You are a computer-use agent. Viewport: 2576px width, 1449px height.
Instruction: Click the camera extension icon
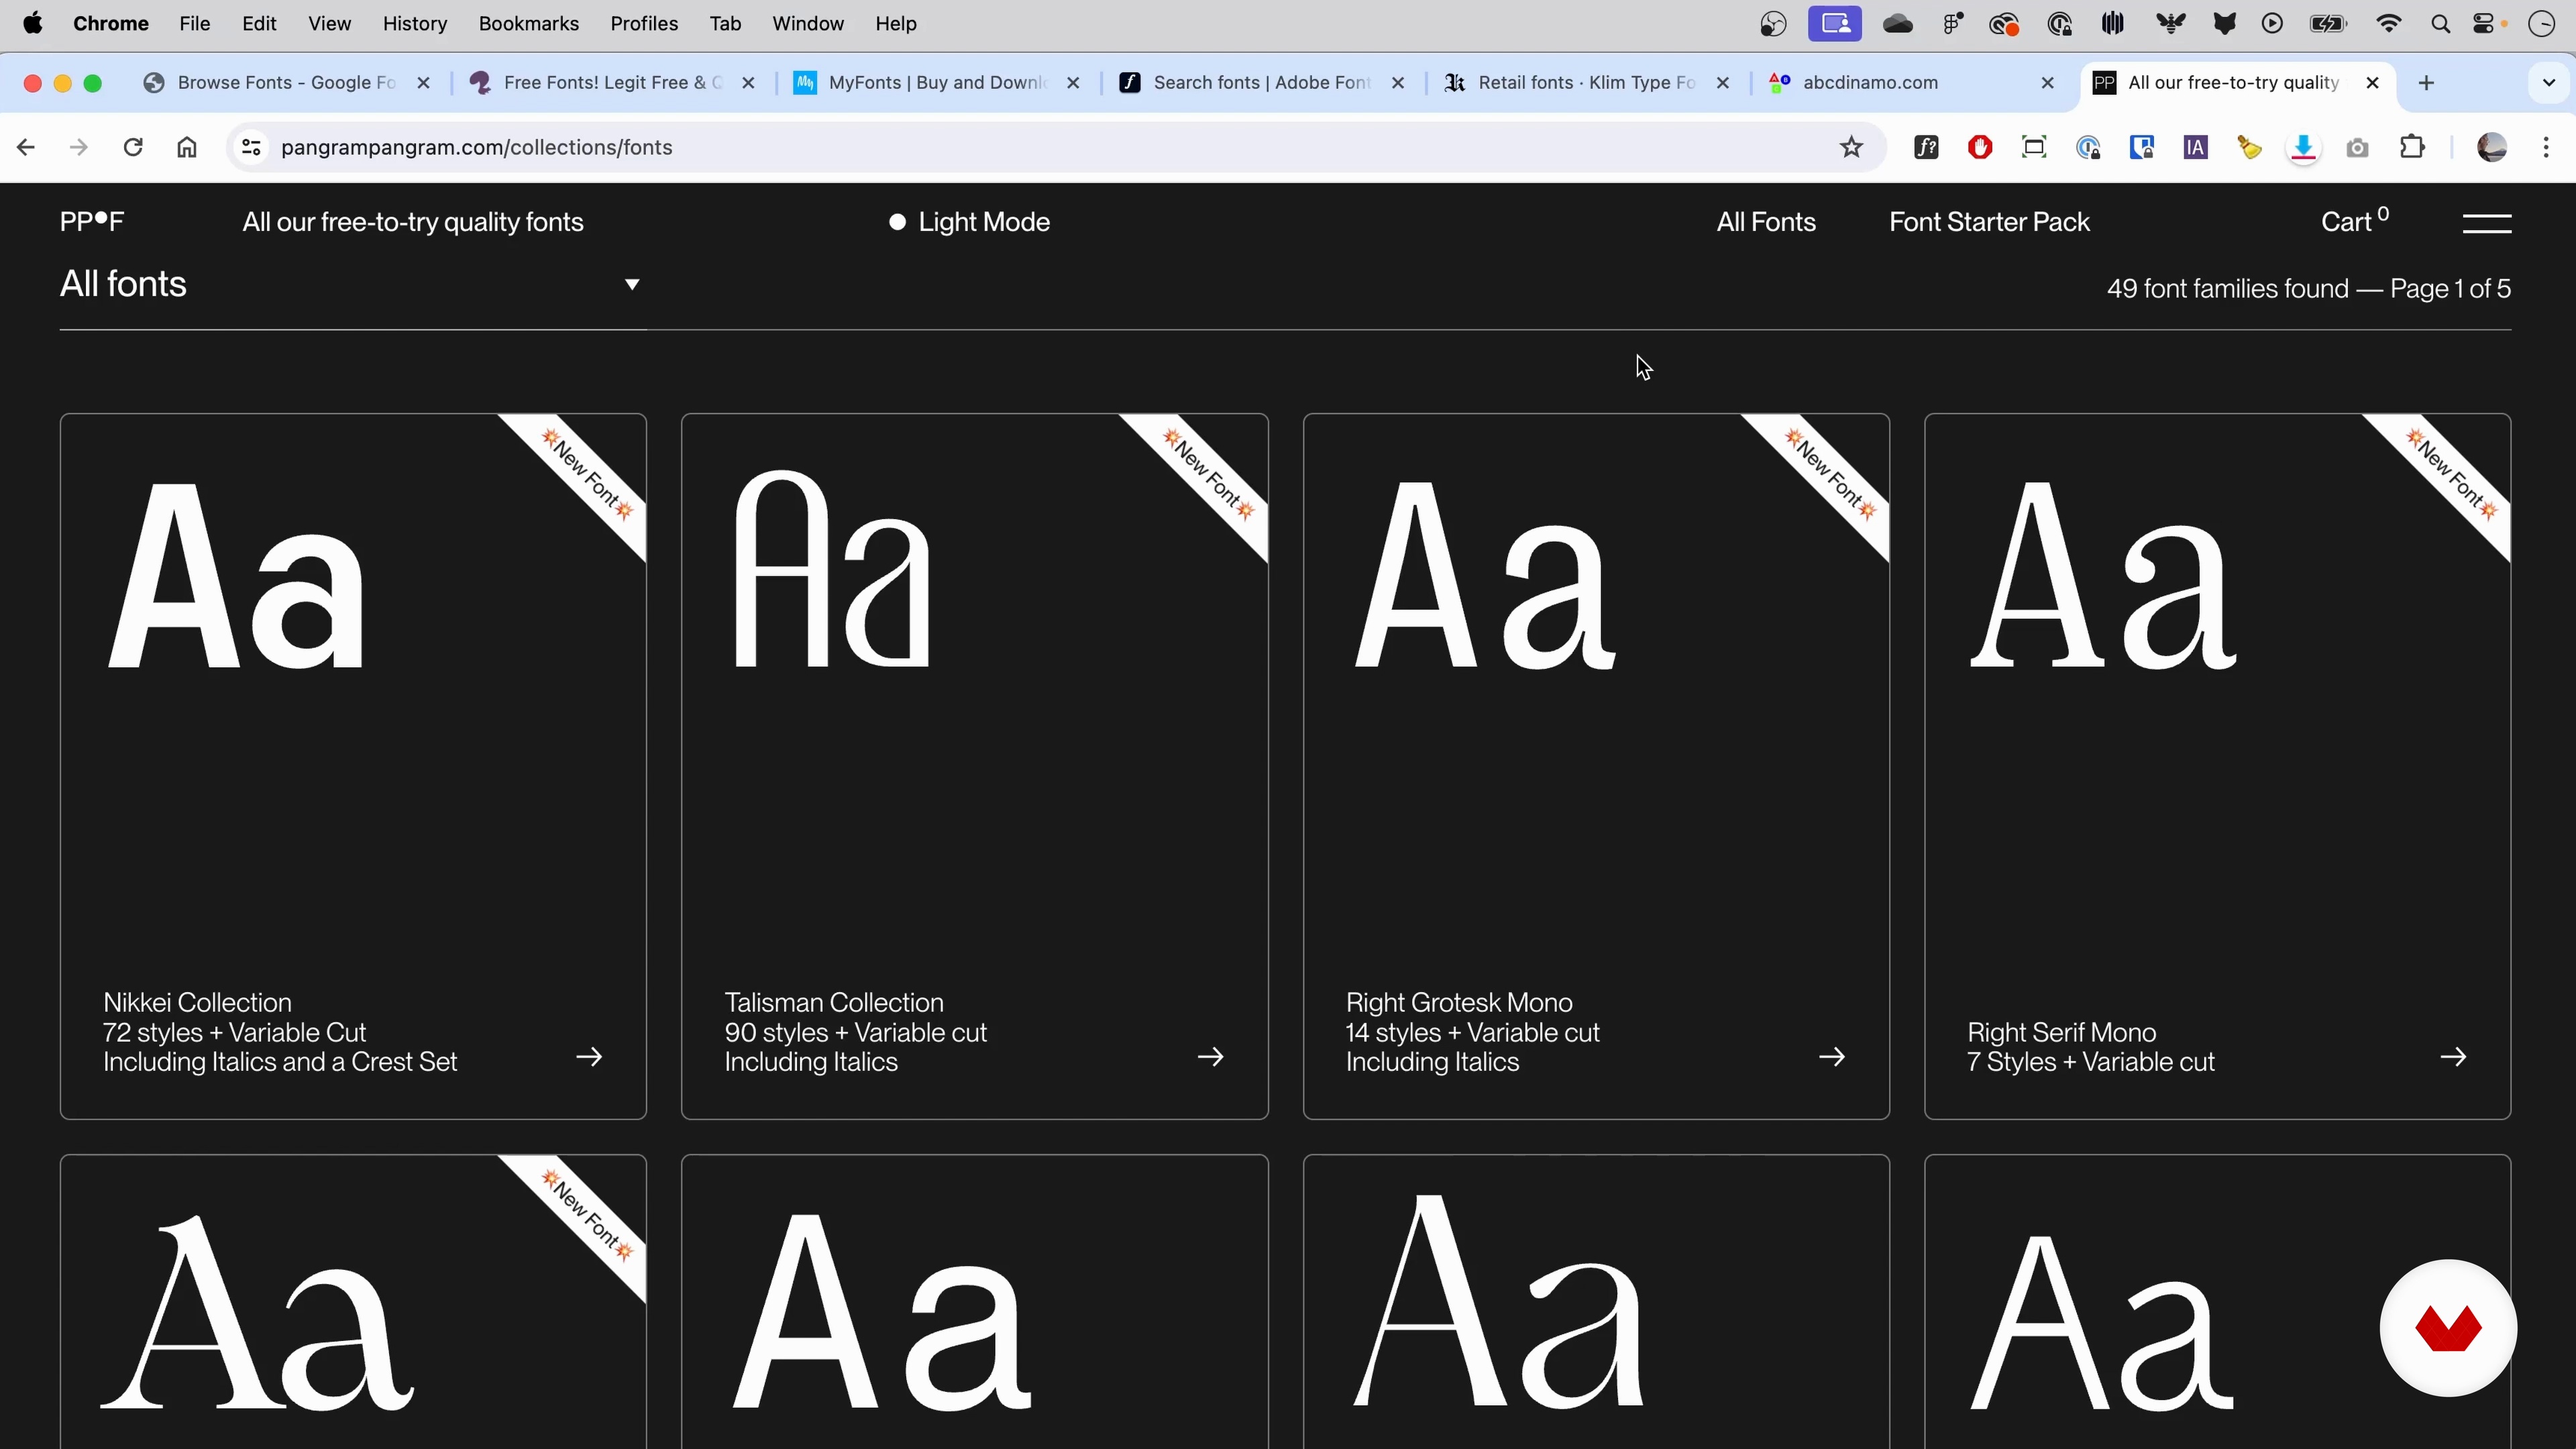2358,148
